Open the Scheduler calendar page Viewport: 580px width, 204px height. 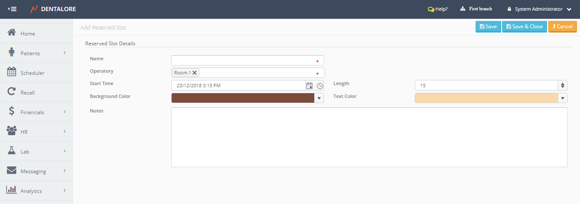coord(32,73)
